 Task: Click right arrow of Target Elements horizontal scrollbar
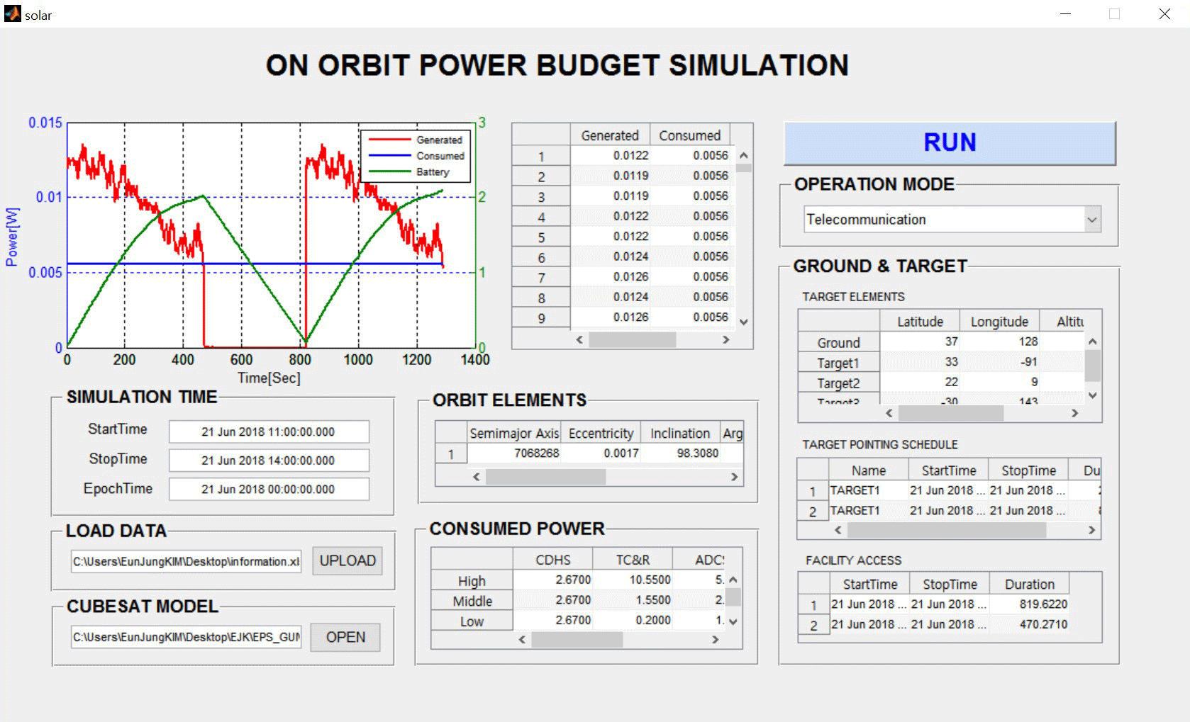coord(1075,413)
